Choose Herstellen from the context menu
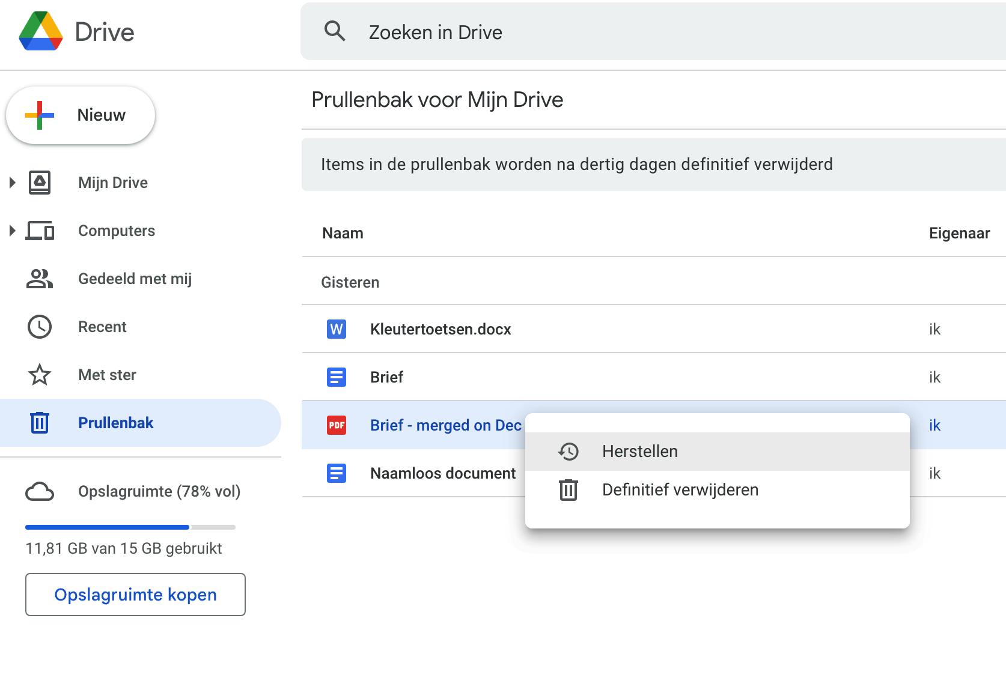 click(640, 452)
